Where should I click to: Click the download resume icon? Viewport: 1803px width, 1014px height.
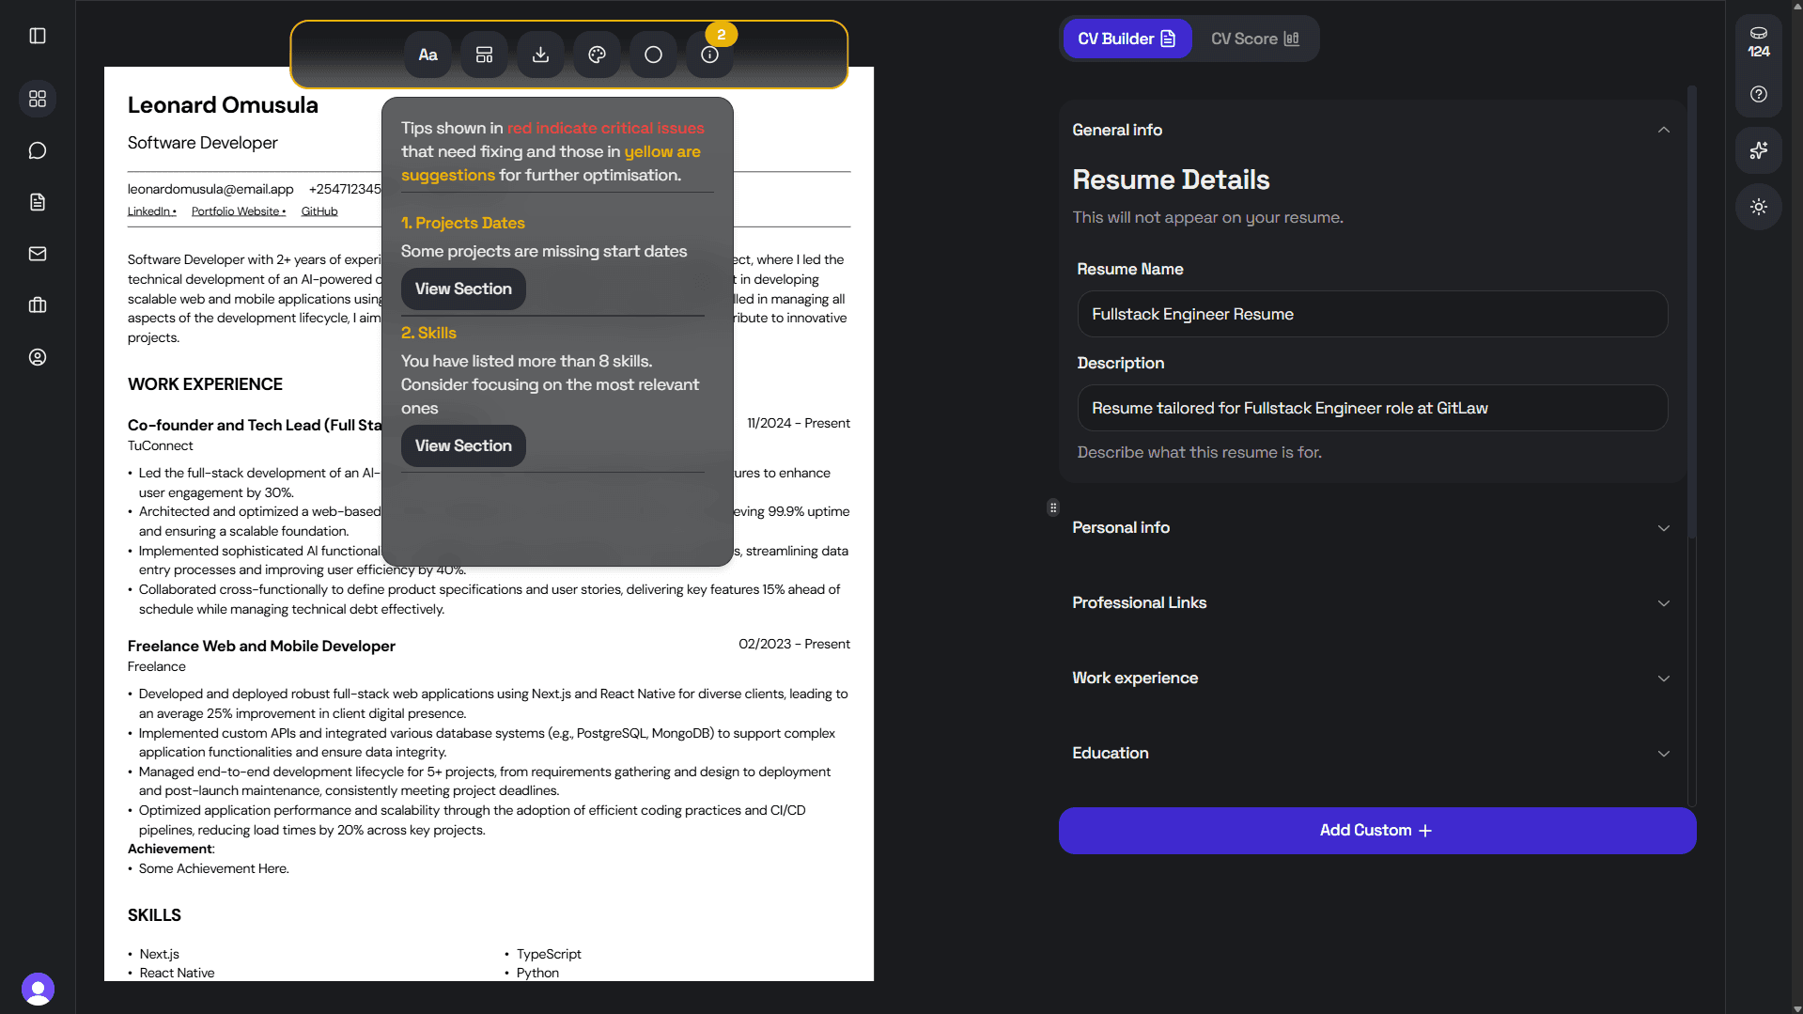[540, 54]
